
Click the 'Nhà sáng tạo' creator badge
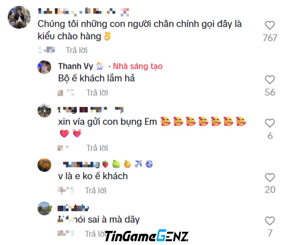(138, 66)
